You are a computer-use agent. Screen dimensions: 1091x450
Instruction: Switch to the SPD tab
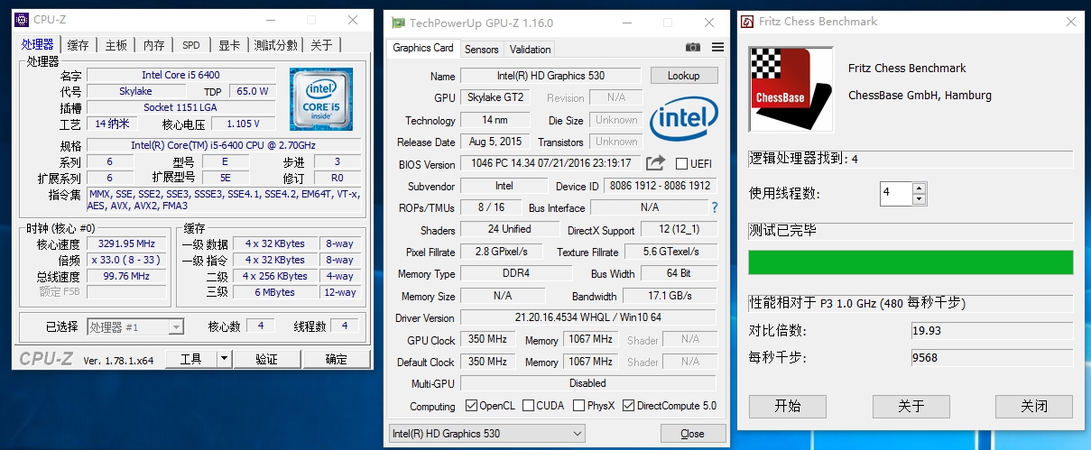coord(191,45)
